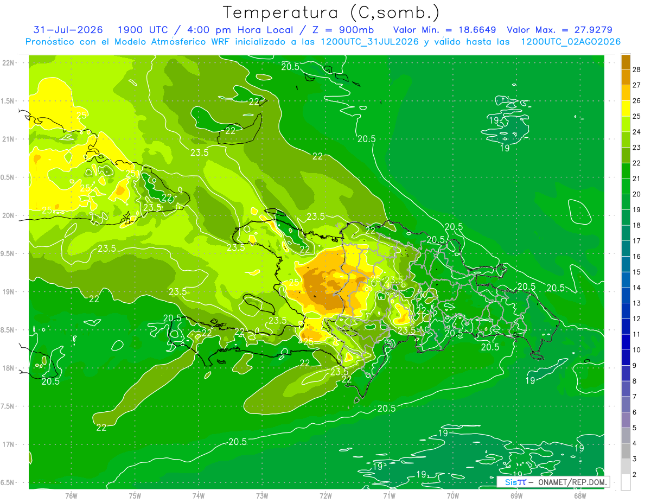651x503 pixels.
Task: Select the pressure level "Z = 900mb"
Action: tap(340, 30)
